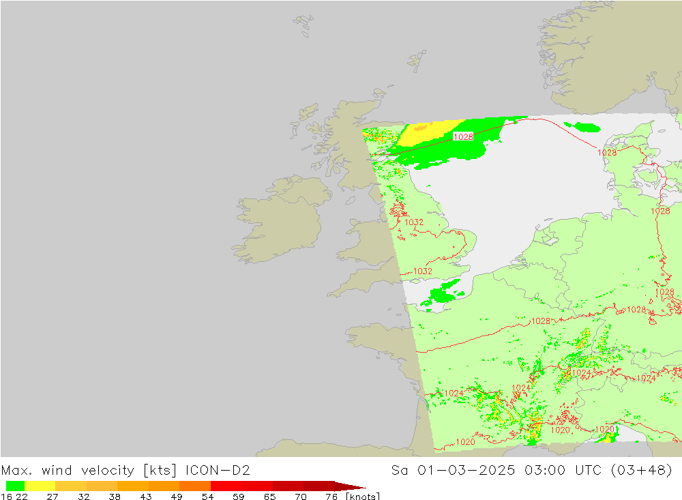Click the "Sa 01-03-2025" date text
The width and height of the screenshot is (682, 500).
point(453,471)
